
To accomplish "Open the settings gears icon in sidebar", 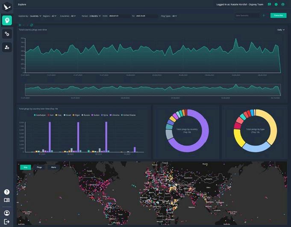I will tap(7, 34).
